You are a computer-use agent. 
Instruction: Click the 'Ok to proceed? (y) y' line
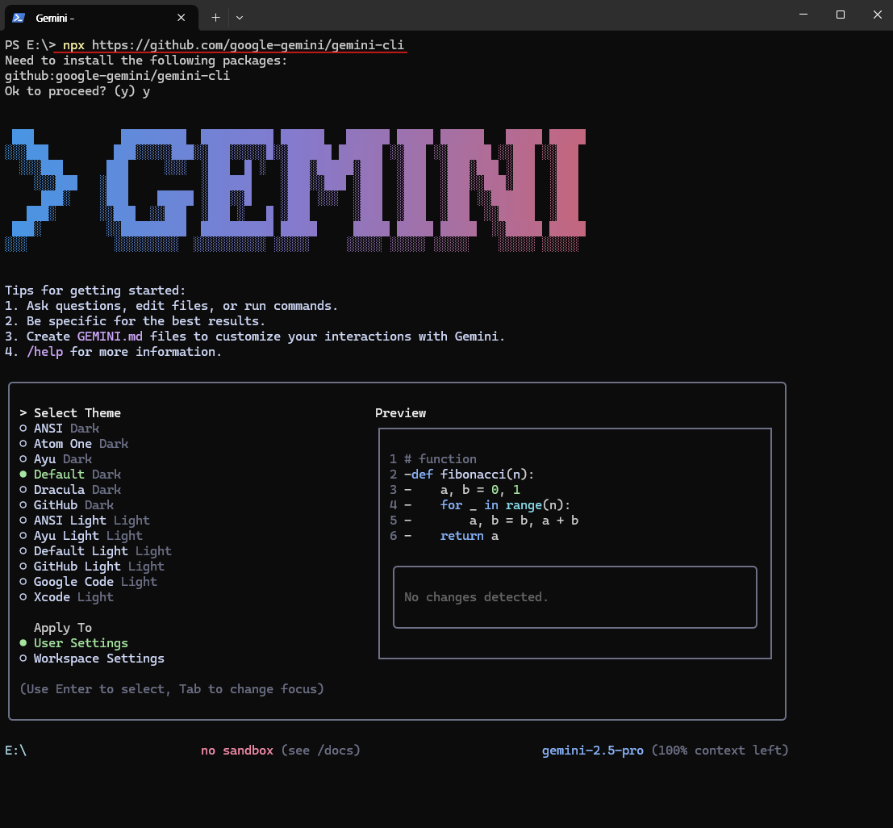77,91
